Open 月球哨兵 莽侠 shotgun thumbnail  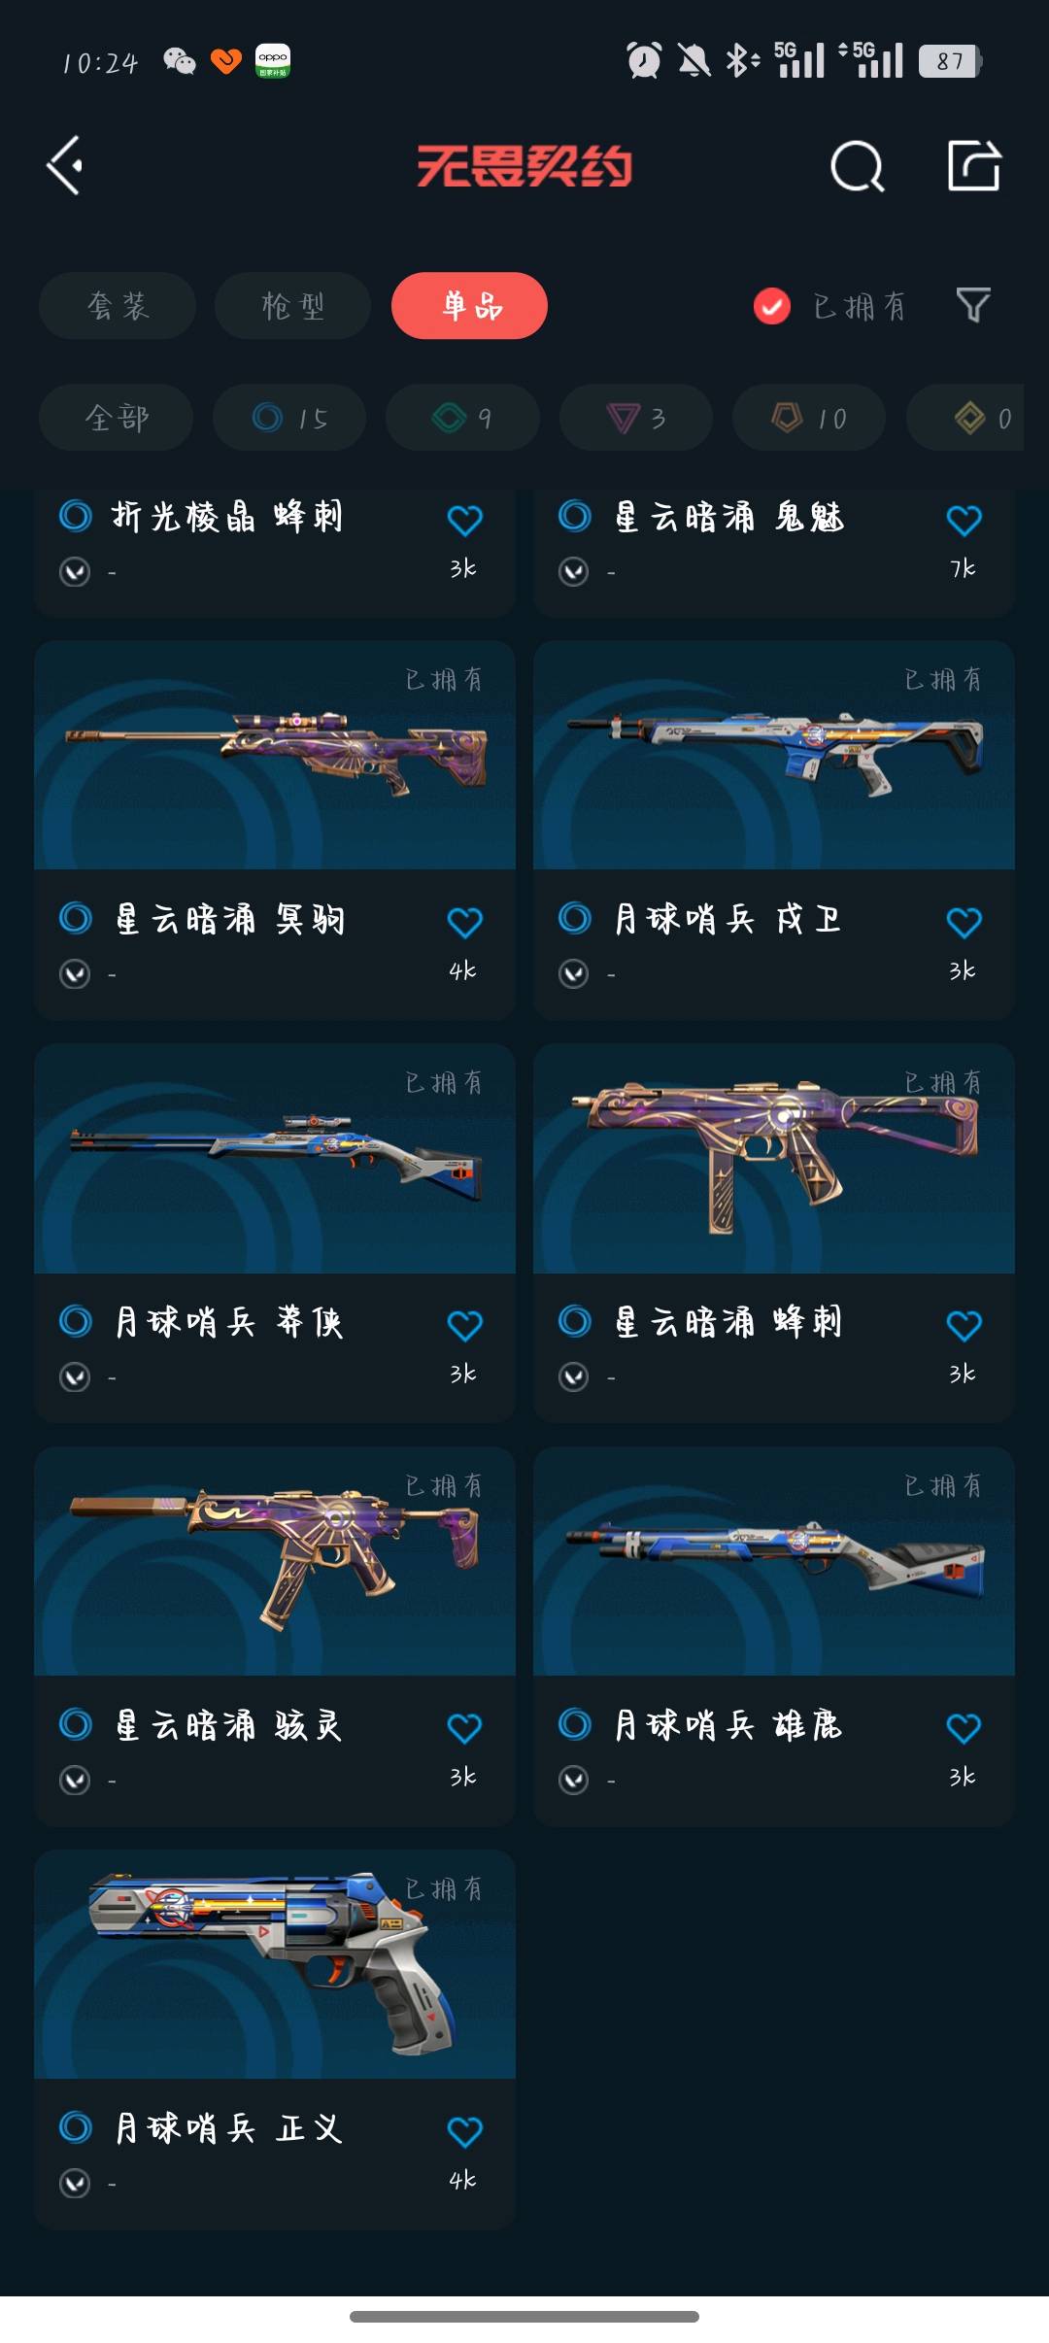[x=275, y=1158]
